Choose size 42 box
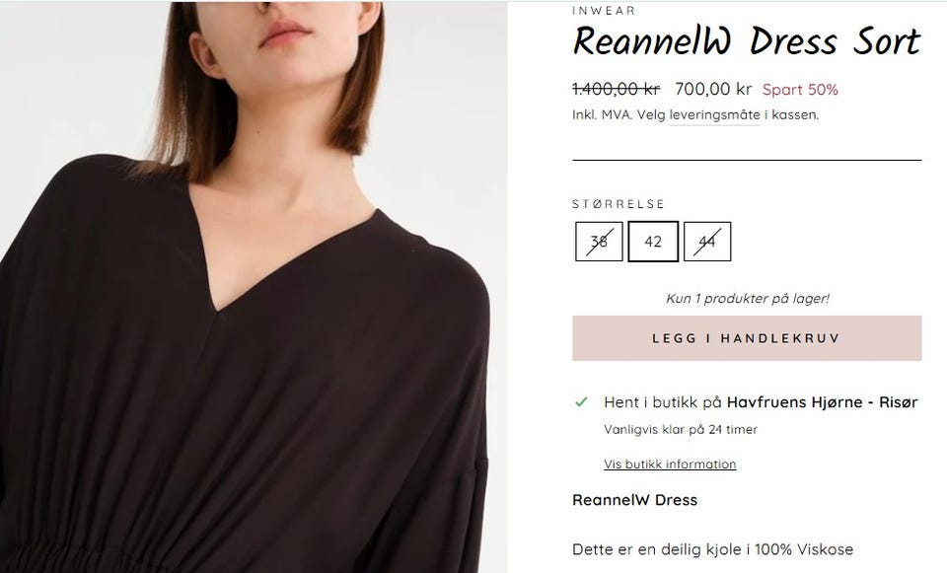947x573 pixels. tap(653, 242)
